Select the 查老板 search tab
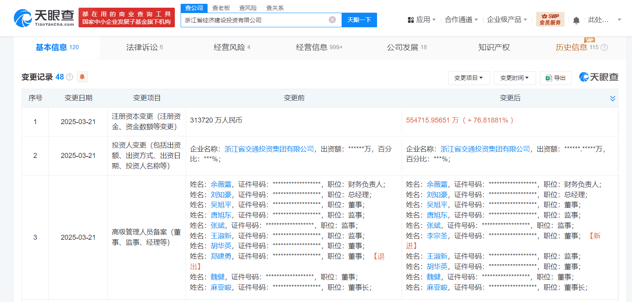The image size is (632, 302). 221,8
